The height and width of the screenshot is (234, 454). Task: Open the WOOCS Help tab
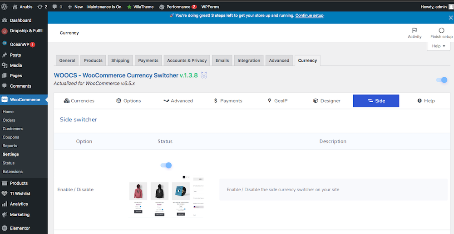426,101
